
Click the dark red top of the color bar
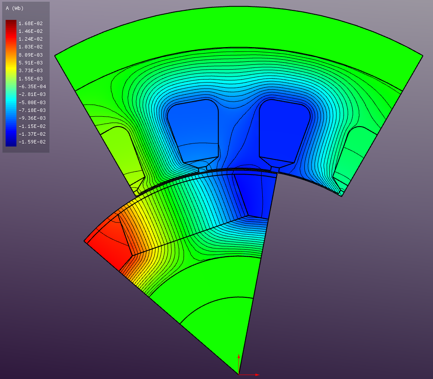11,23
